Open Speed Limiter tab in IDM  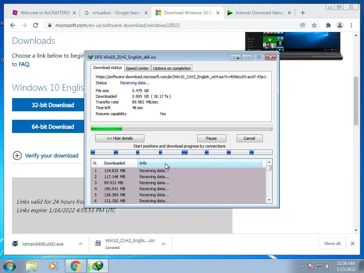137,68
